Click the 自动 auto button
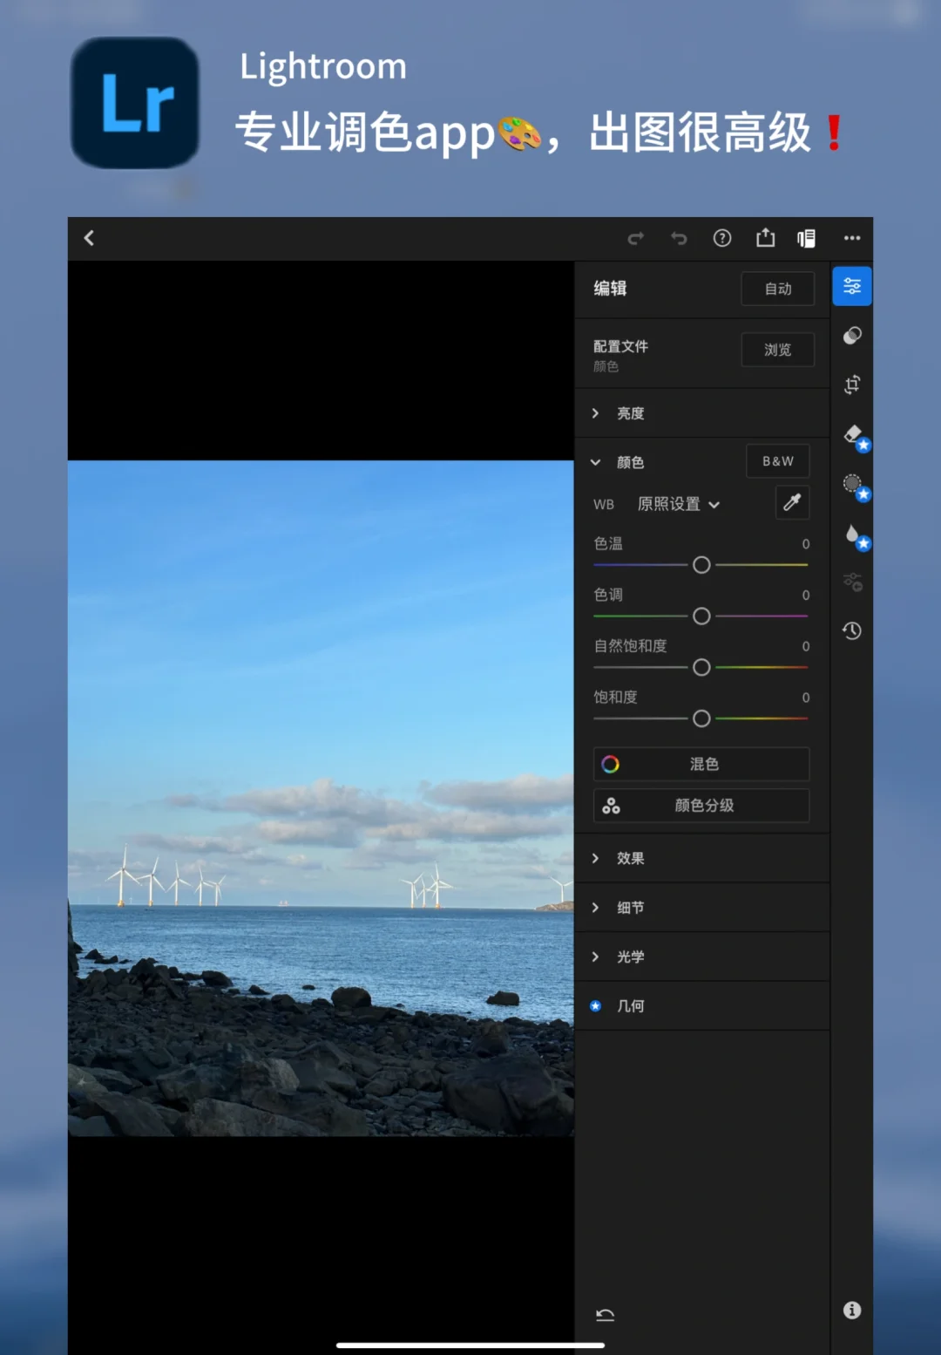Screen dimensions: 941x1355 (778, 289)
